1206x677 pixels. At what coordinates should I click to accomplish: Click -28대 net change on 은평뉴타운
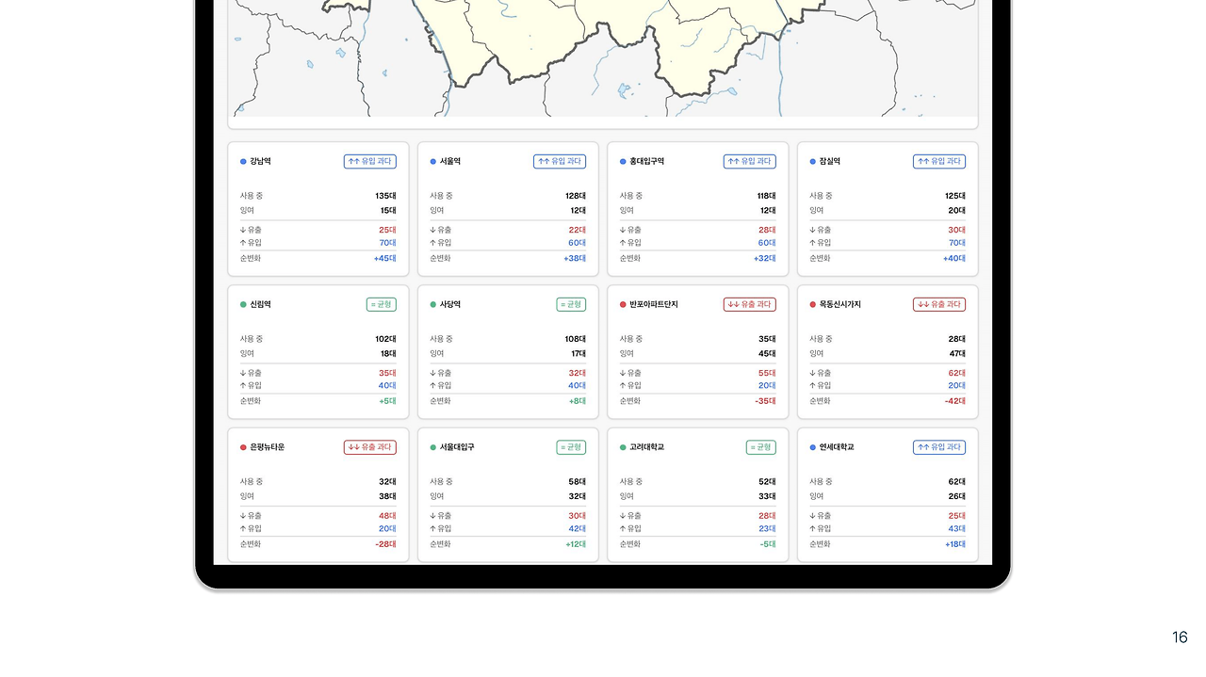385,544
